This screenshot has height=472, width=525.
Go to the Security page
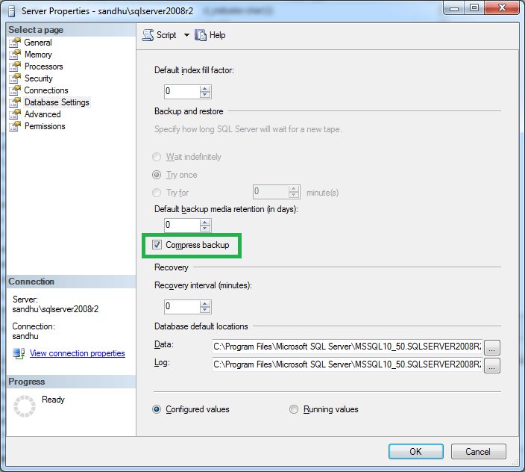[x=39, y=78]
